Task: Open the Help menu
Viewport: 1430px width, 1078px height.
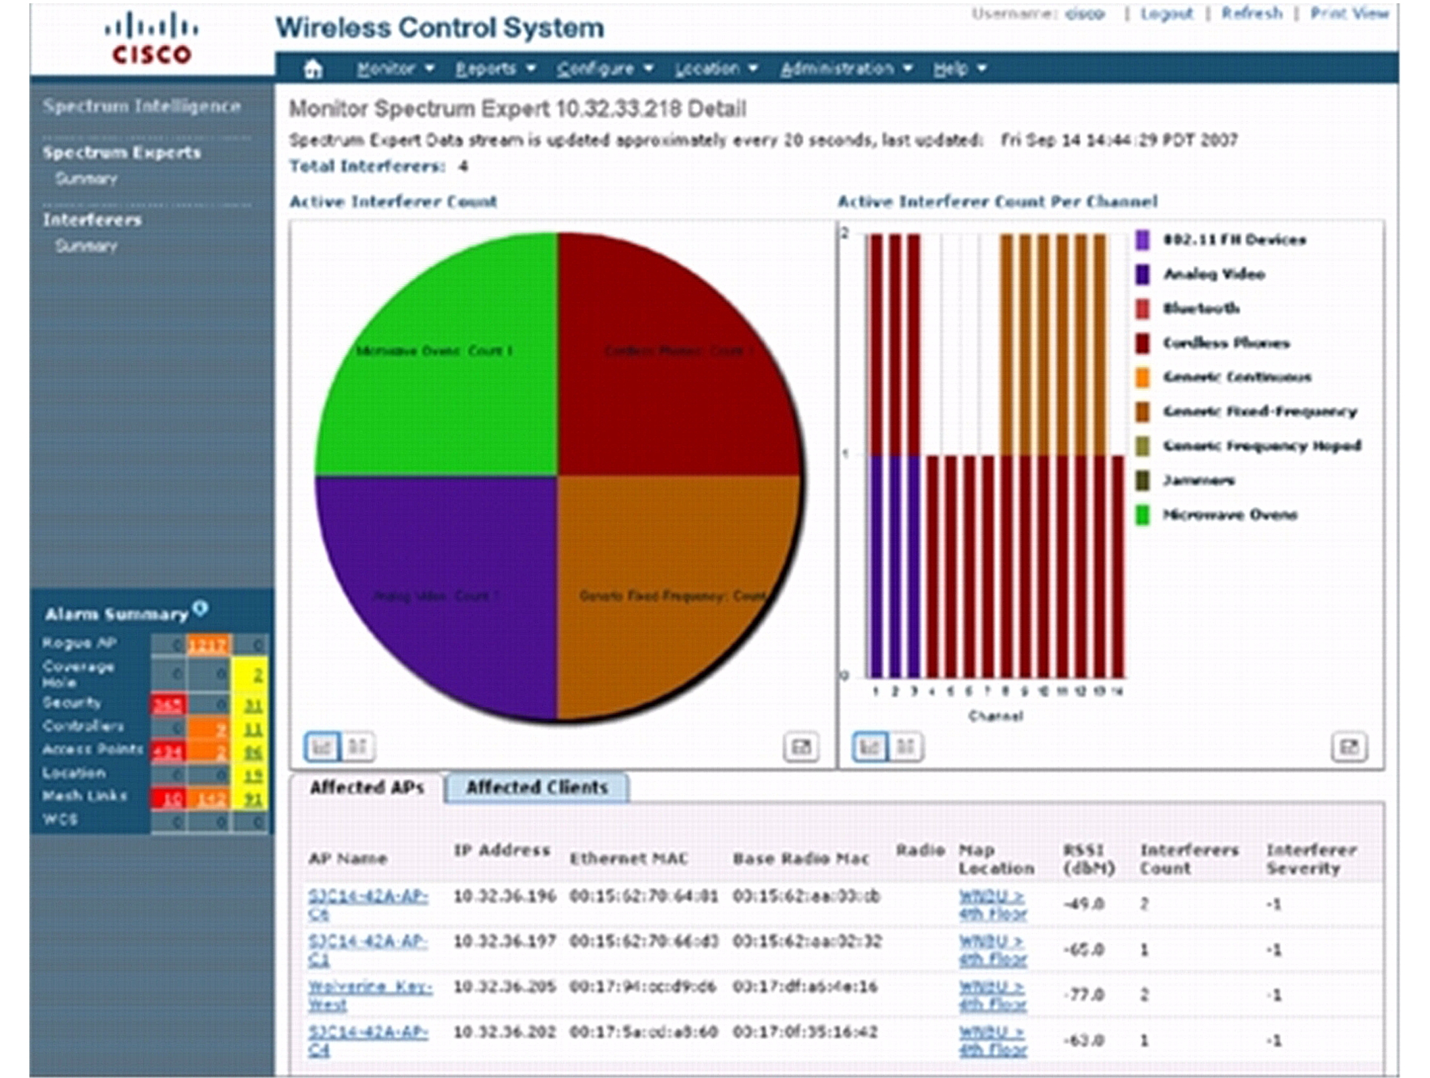Action: [959, 69]
